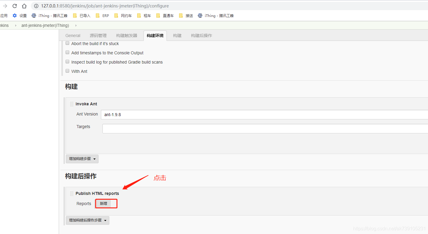Screen dimensions: 428x234
Task: Go to browser home page icon
Action: tap(24, 6)
